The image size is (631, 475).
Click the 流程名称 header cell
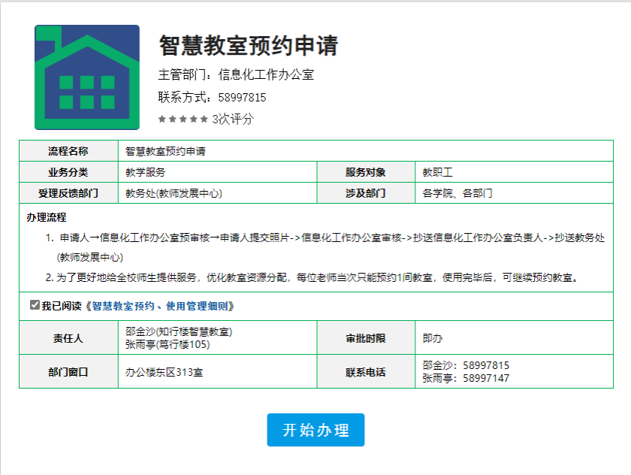click(x=68, y=151)
